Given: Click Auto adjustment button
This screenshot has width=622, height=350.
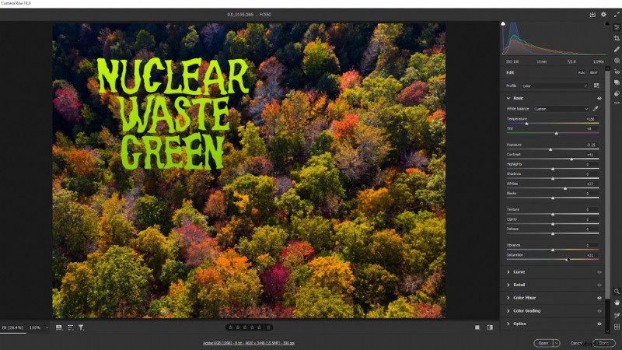Looking at the screenshot, I should coord(581,72).
